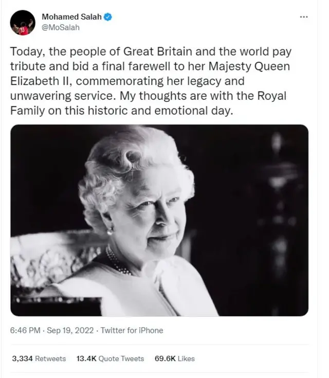
Task: View the 3,334 Retweets list
Action: tap(39, 358)
